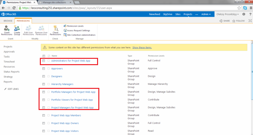Open Projects in top navigation bar
The width and height of the screenshot is (253, 135).
tap(188, 14)
